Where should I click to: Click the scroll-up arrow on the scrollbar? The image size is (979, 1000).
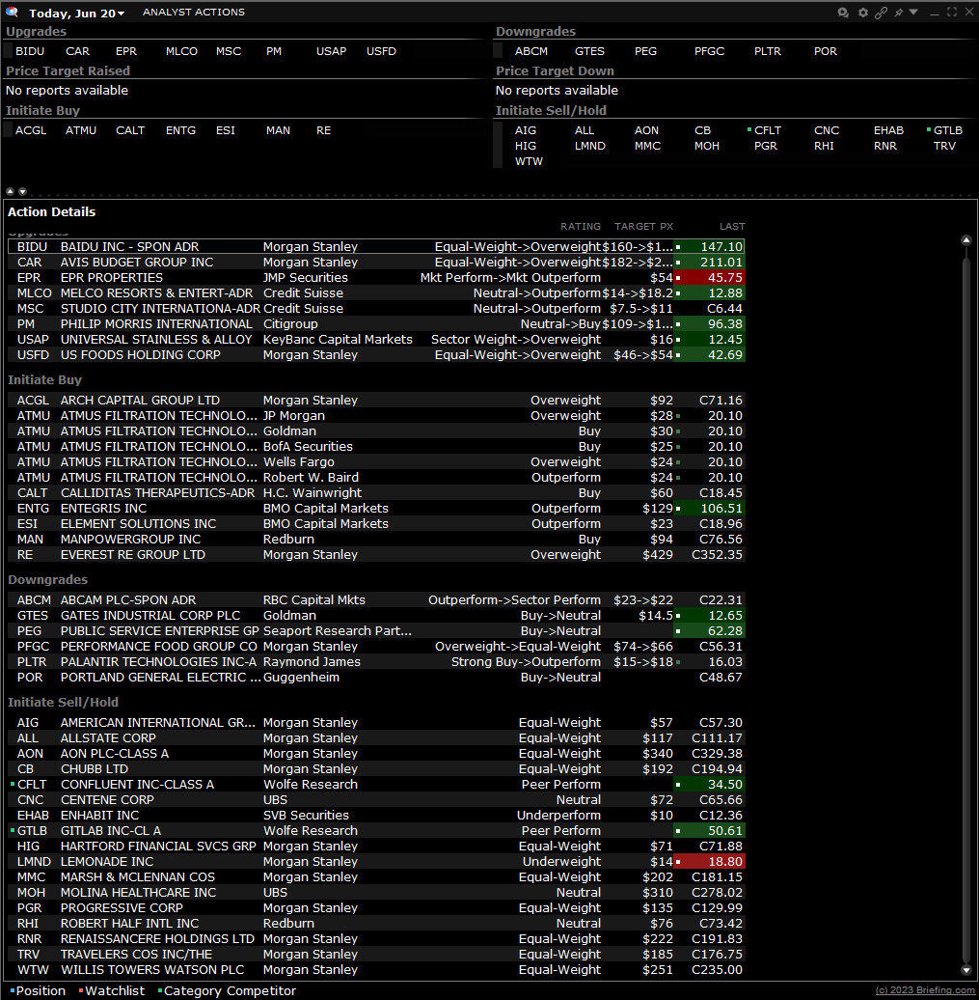coord(966,240)
